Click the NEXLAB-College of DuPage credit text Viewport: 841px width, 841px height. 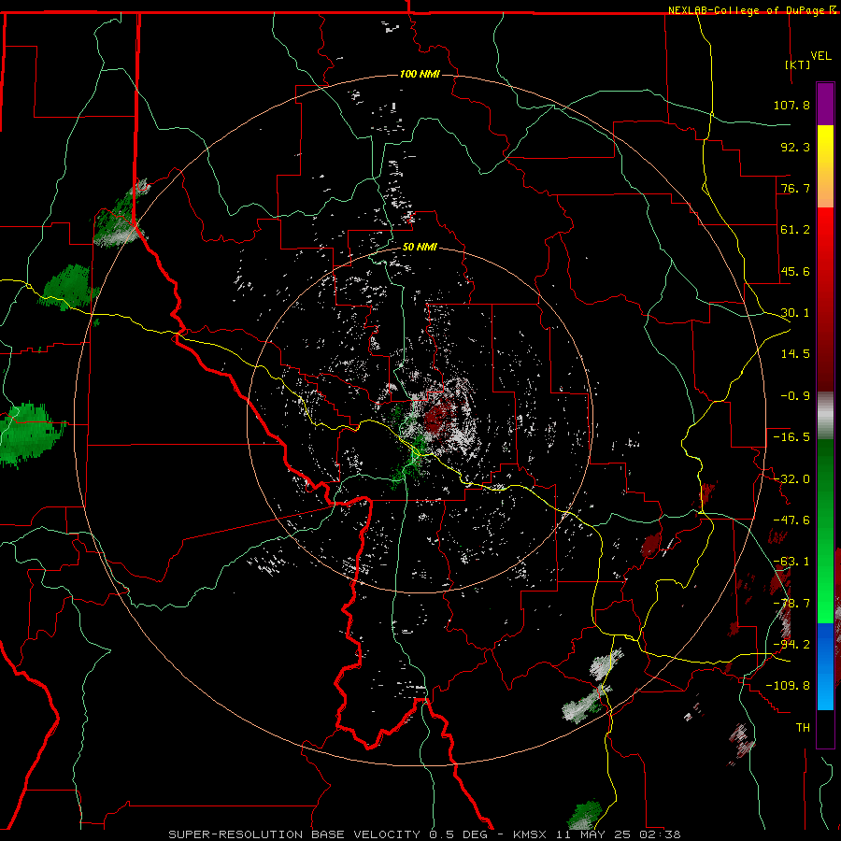click(x=748, y=10)
